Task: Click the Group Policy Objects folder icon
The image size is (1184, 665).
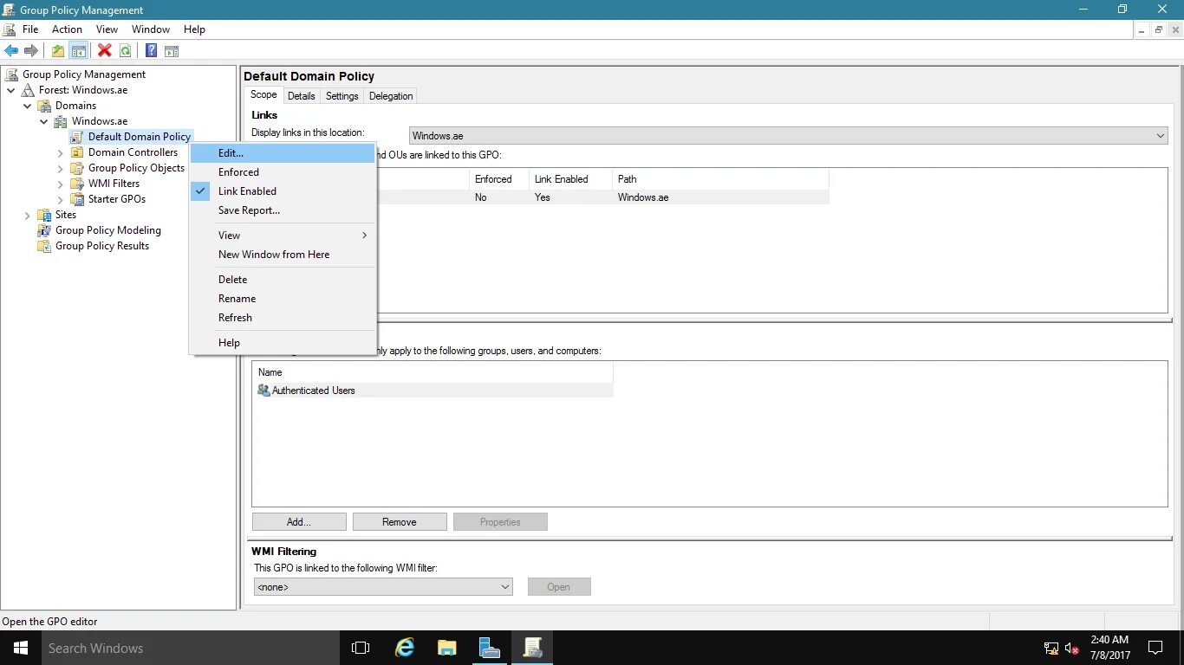Action: click(78, 168)
